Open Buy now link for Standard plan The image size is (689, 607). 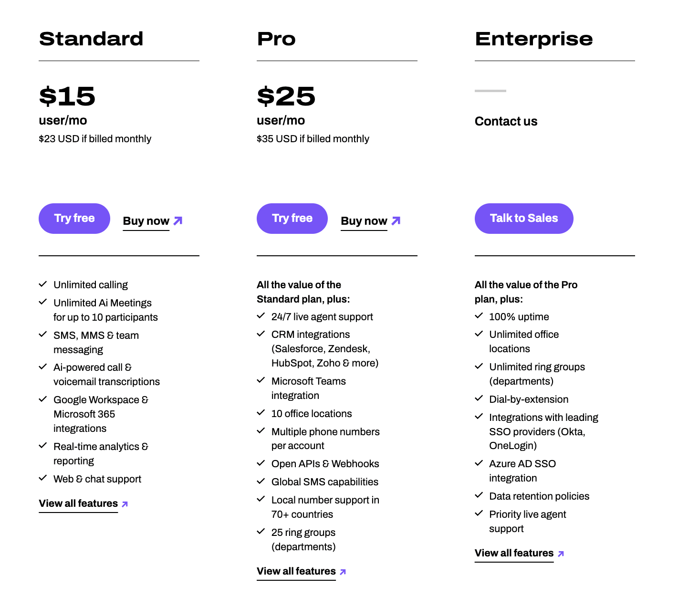pos(146,221)
